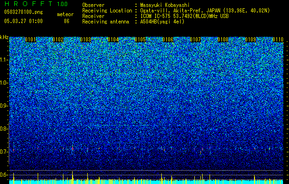
Task: Click the date stamp 05.03.27 01:00
Action: 23,21
